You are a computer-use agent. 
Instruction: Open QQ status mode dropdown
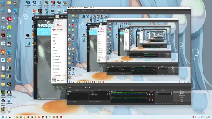click(58, 22)
